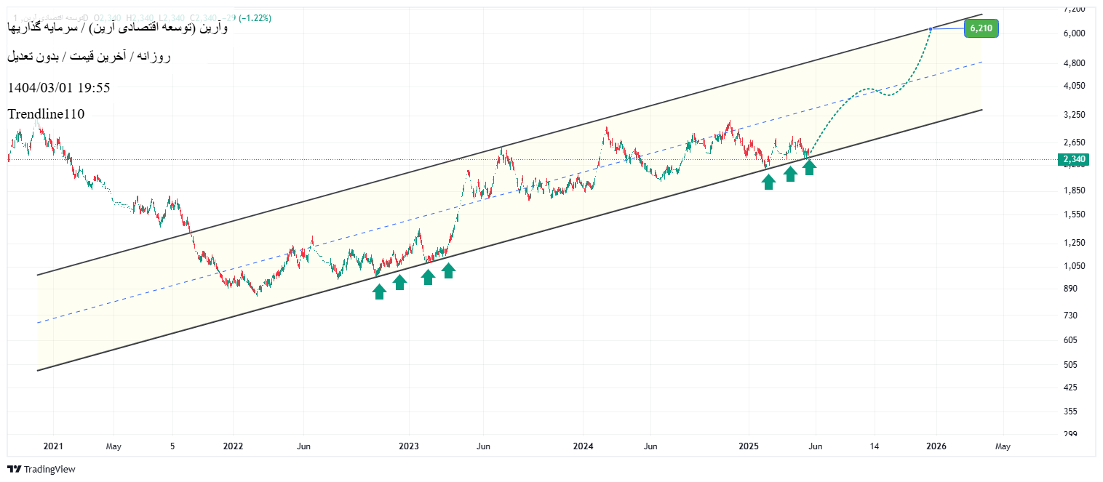Click the 2,340 current price label
This screenshot has height=482, width=1103.
1074,159
